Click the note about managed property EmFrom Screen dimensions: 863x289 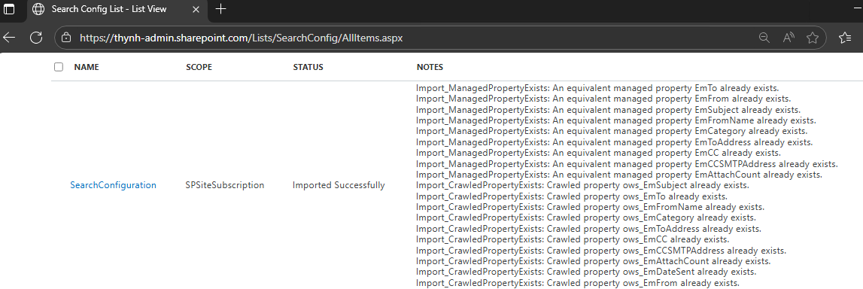tap(603, 99)
